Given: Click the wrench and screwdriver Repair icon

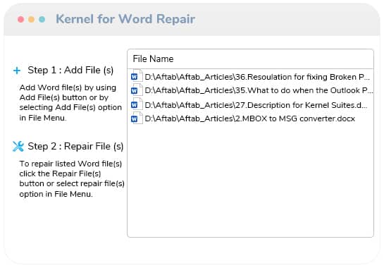Looking at the screenshot, I should tap(18, 147).
